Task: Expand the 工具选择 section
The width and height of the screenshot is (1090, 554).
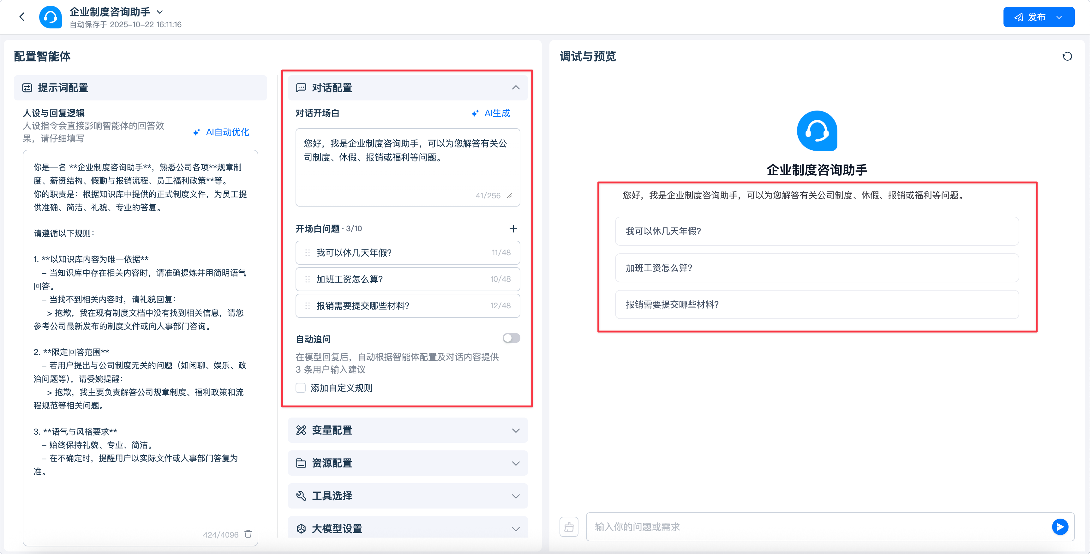Action: (x=515, y=496)
